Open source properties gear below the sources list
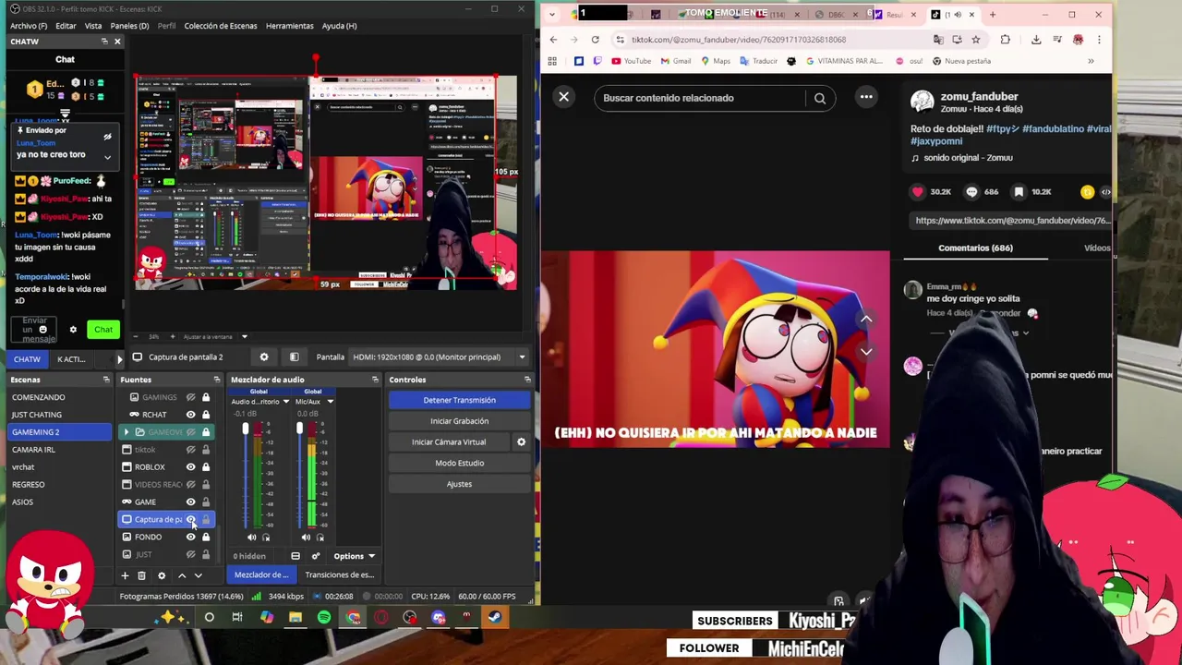This screenshot has width=1182, height=665. click(162, 575)
